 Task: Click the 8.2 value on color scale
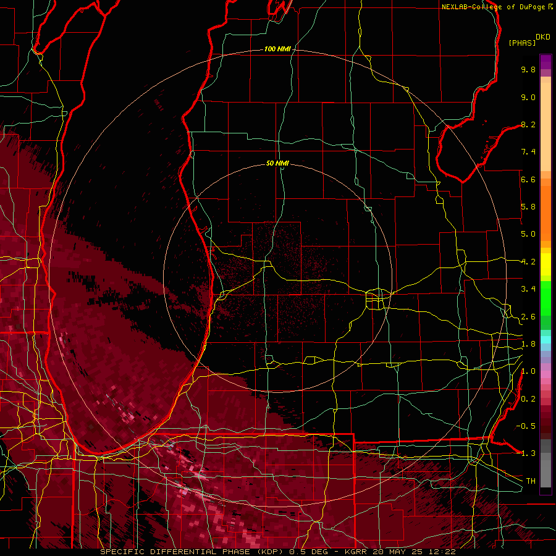528,124
